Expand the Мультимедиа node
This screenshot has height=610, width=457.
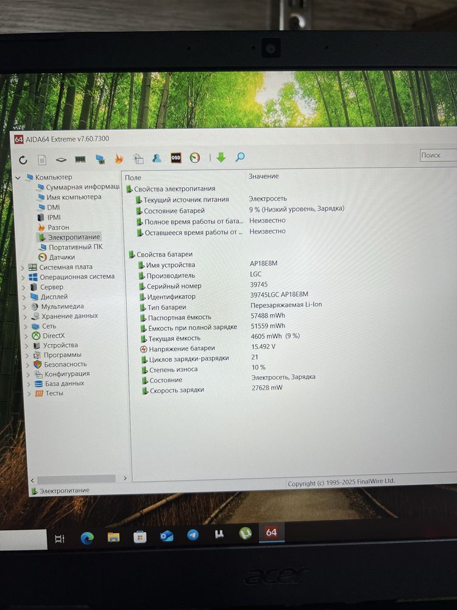point(25,307)
